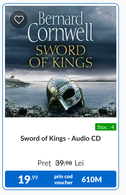This screenshot has width=126, height=195.
Task: Select the blue voucher price banner
Action: pos(61,179)
